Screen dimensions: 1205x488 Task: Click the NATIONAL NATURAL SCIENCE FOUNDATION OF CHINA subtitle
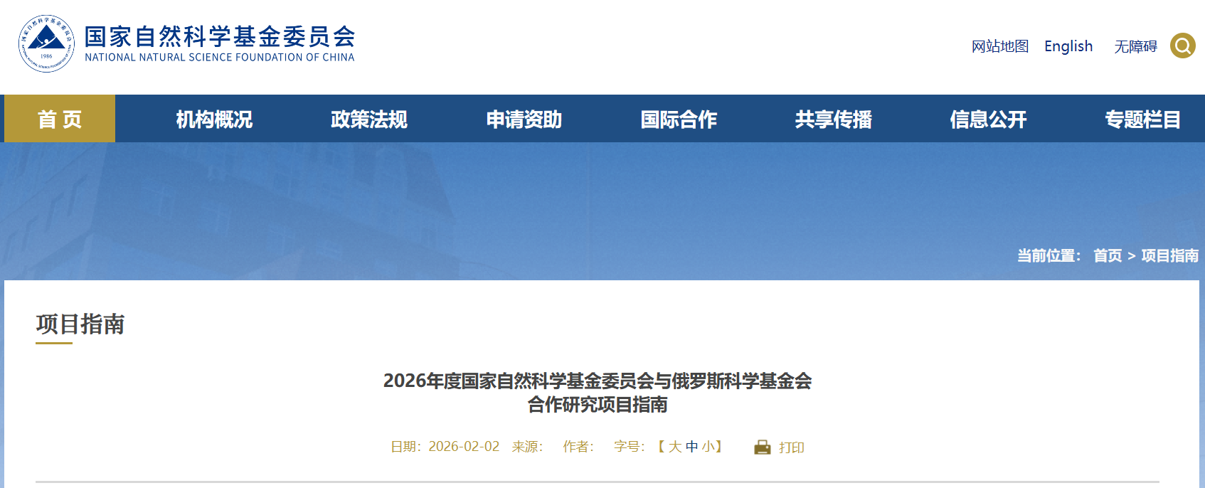[x=220, y=58]
